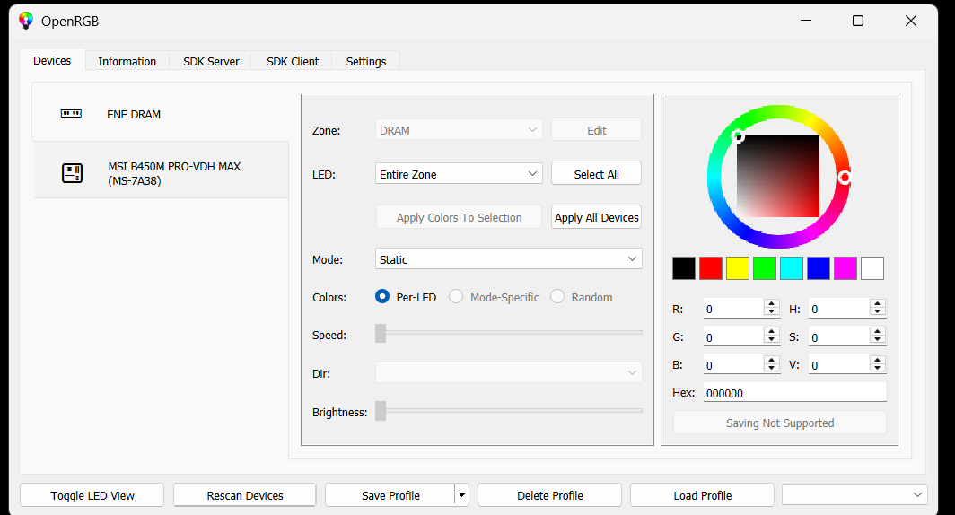Expand the Save Profile arrow menu
The image size is (955, 515).
pyautogui.click(x=462, y=495)
